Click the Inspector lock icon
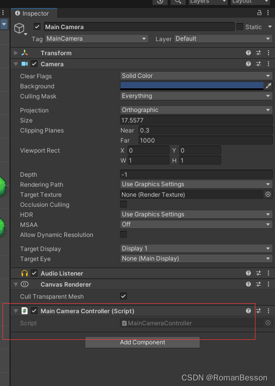Image resolution: width=275 pixels, height=386 pixels. [259, 13]
